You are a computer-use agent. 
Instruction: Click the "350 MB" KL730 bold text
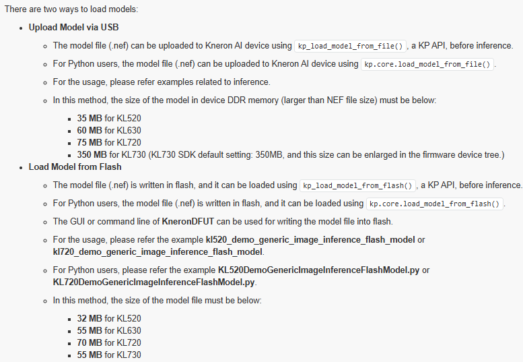click(92, 155)
